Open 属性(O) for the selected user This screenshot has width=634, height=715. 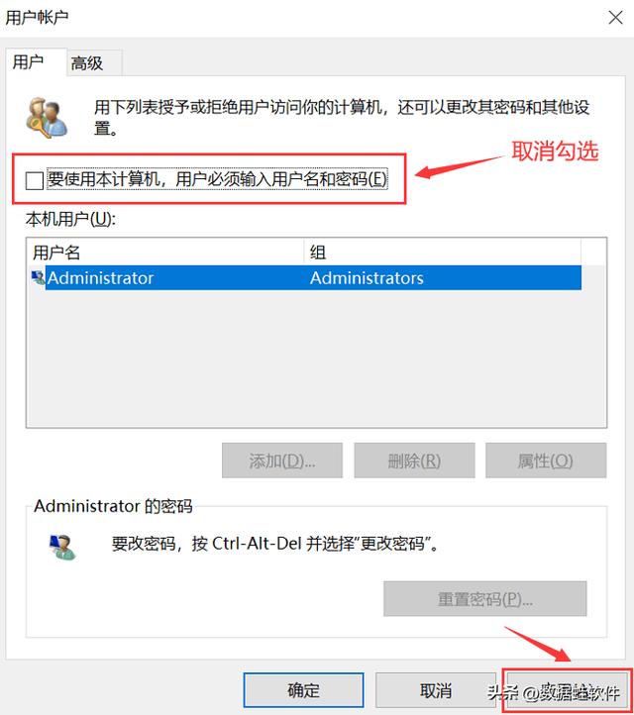click(546, 460)
